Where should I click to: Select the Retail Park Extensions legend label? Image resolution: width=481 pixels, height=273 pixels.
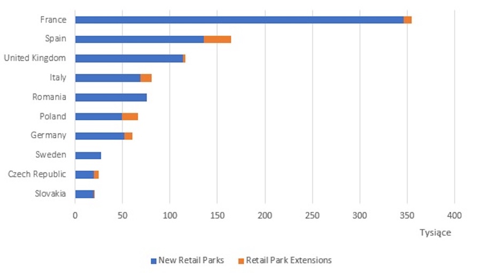pos(289,260)
